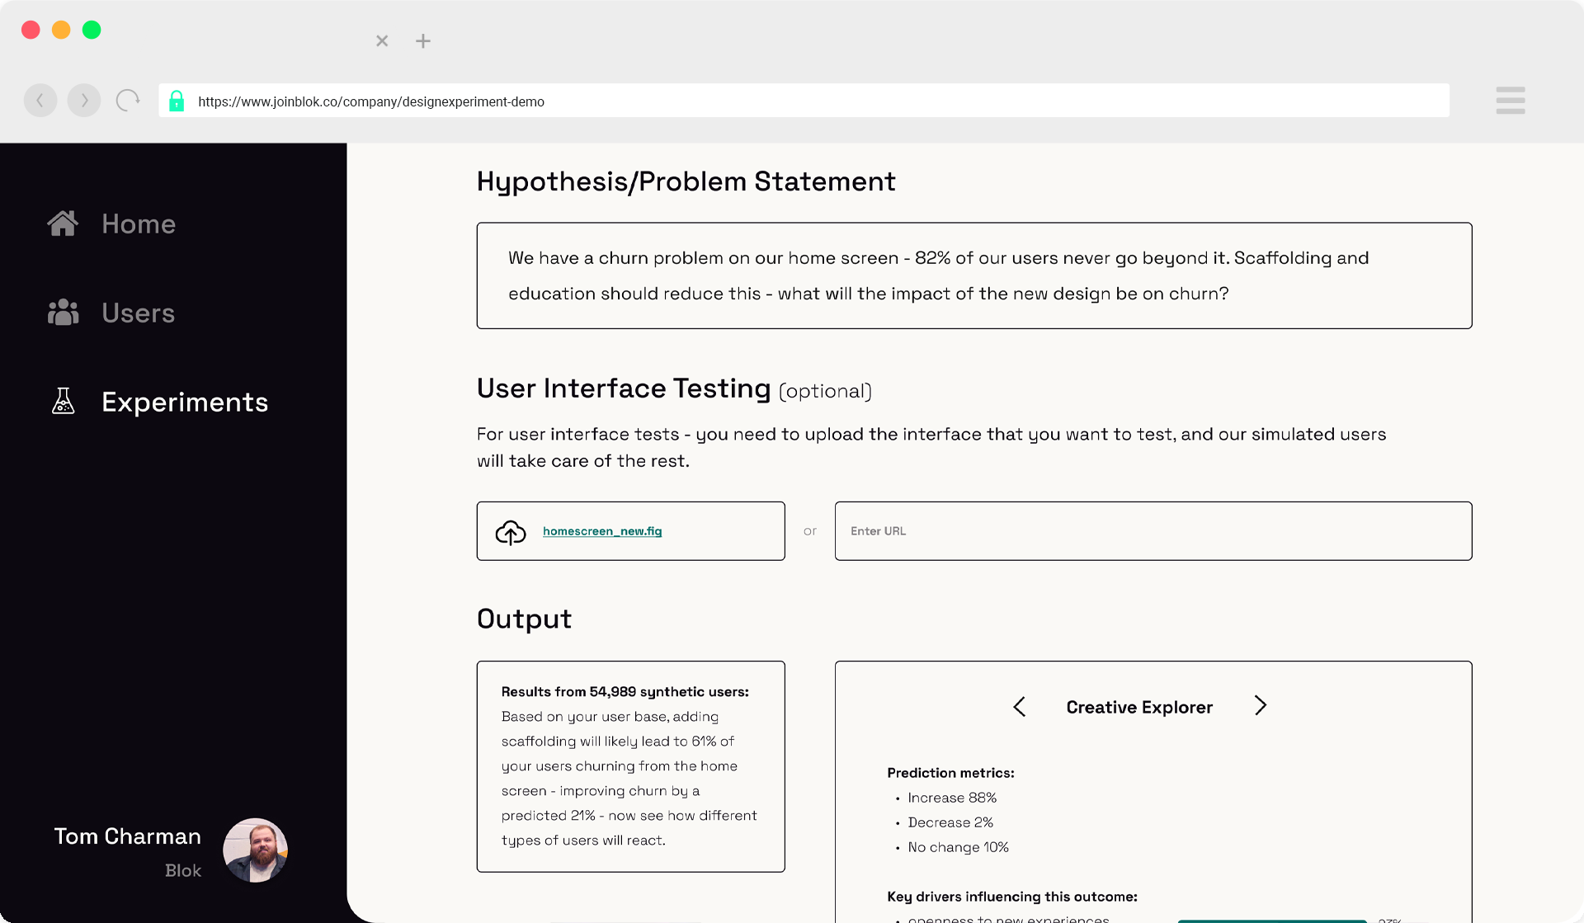Click the cloud upload icon
Viewport: 1584px width, 923px height.
pos(511,532)
